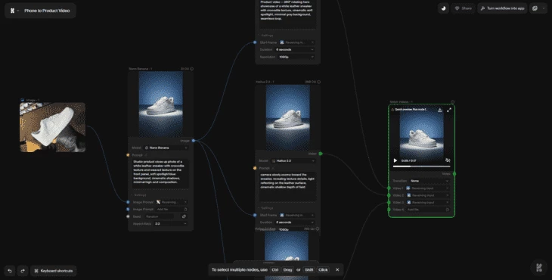Open top node Resolution 1080p dropdown
This screenshot has height=280, width=552.
tap(296, 57)
